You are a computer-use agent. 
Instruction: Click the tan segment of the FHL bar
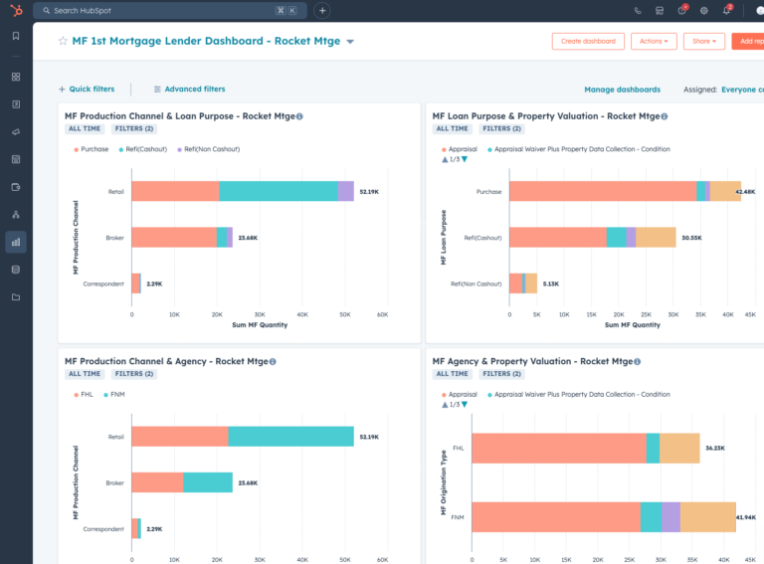[679, 448]
